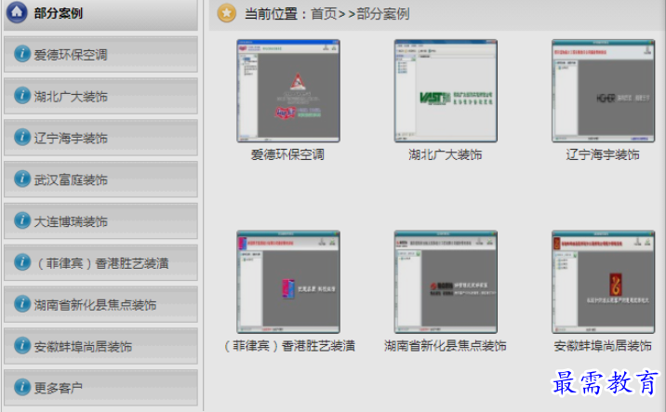Click info icon beside （菲律宾）香港胜艺装潢 menu item

pyautogui.click(x=22, y=262)
